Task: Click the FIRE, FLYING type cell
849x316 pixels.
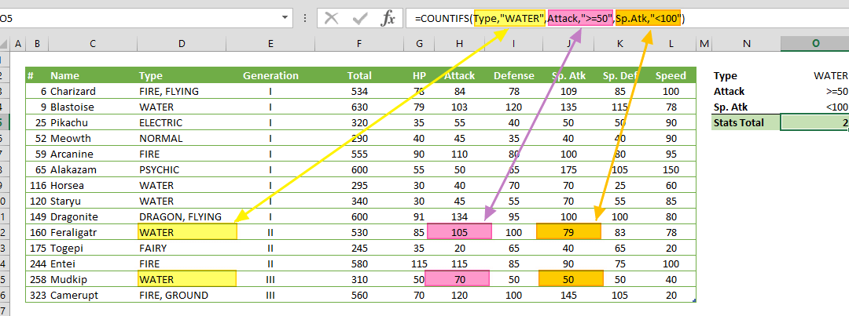Action: tap(181, 91)
